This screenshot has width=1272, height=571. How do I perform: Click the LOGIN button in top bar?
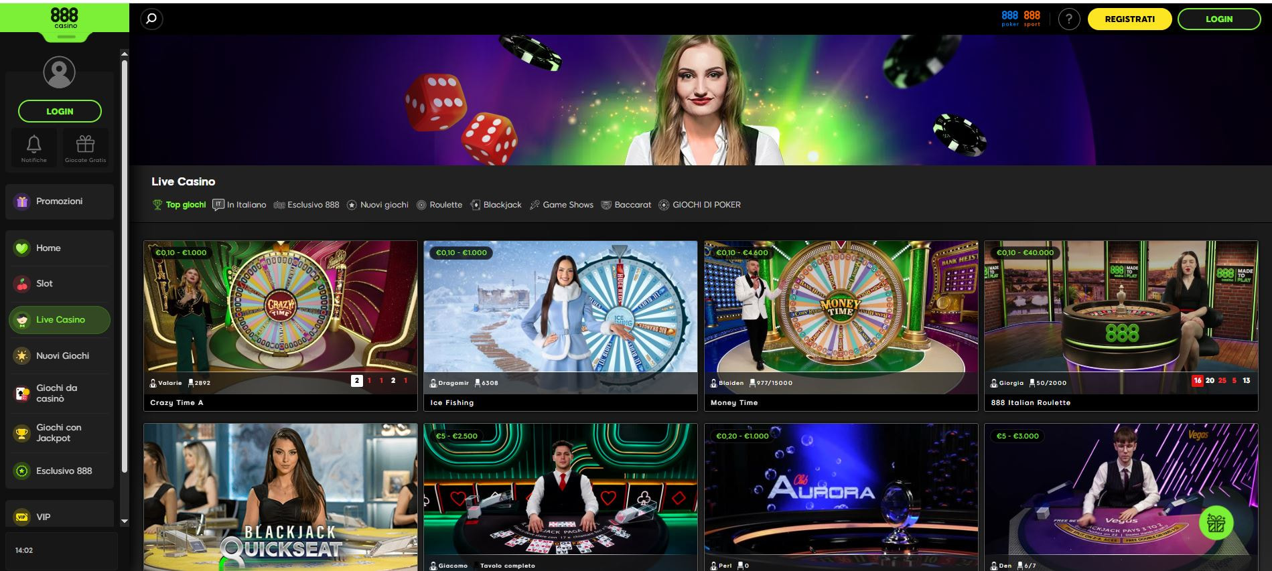(1219, 19)
